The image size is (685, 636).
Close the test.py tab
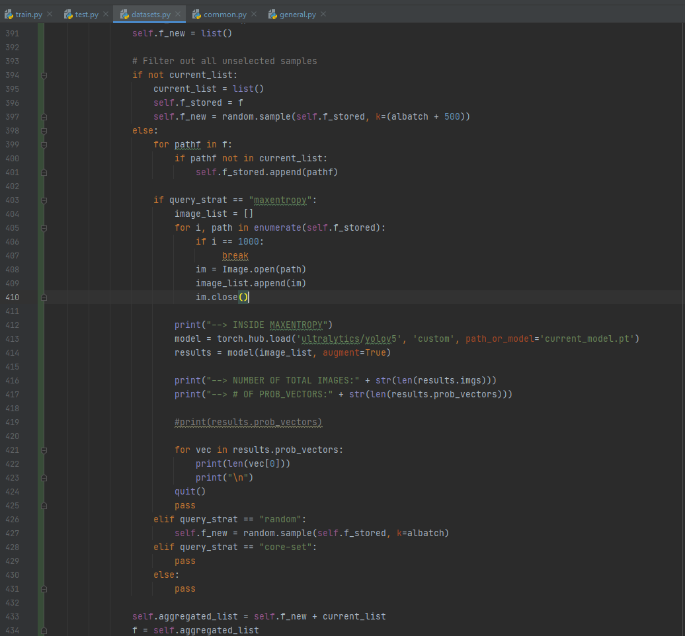(x=106, y=14)
